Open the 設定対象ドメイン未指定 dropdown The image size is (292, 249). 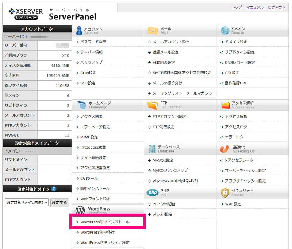click(x=27, y=202)
